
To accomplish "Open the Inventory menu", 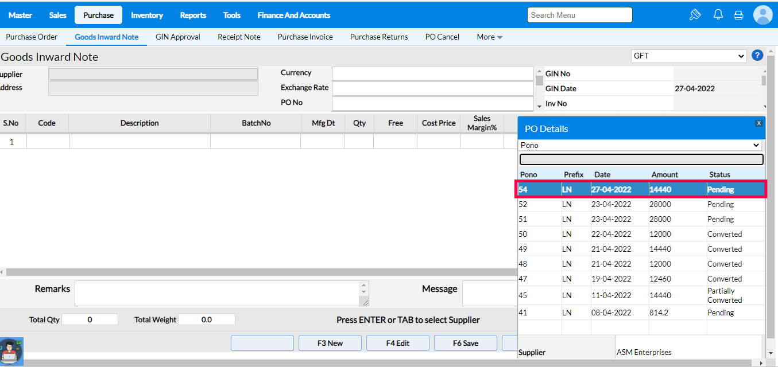I will point(146,15).
